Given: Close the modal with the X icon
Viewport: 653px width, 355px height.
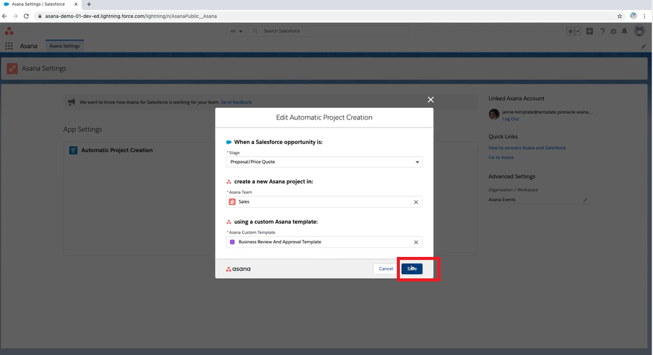Looking at the screenshot, I should [431, 99].
